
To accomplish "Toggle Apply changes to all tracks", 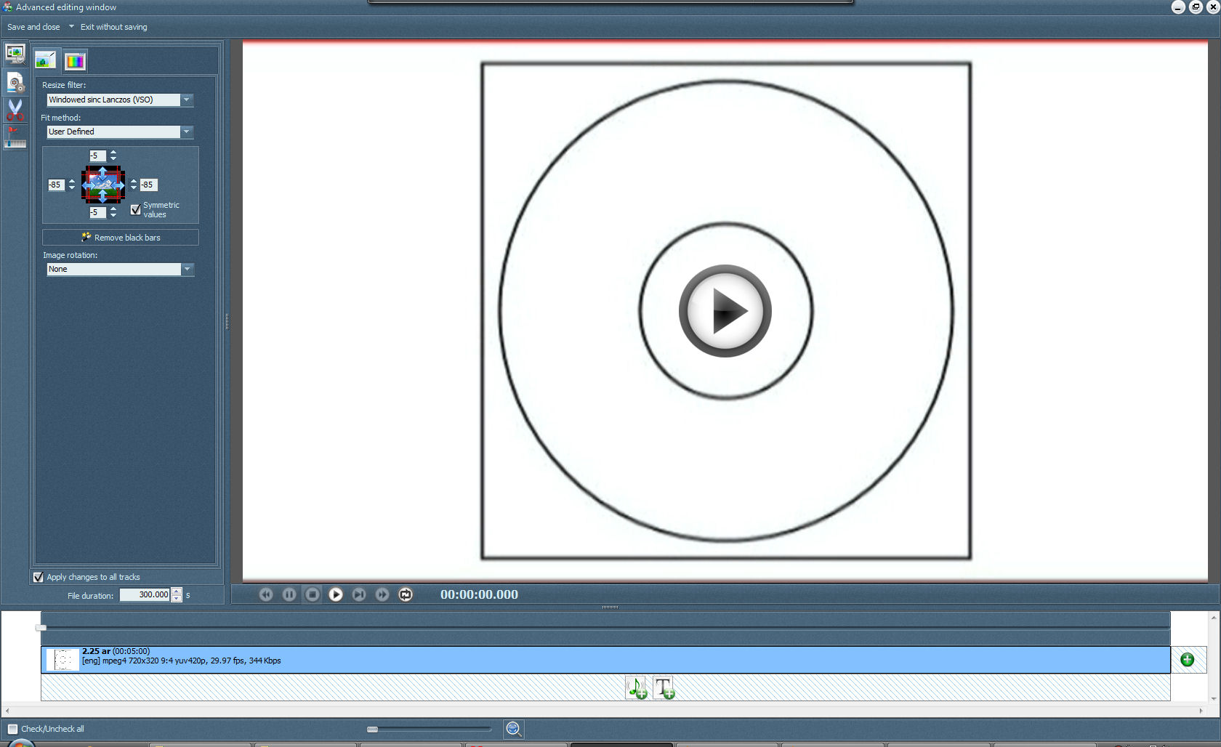I will point(39,577).
